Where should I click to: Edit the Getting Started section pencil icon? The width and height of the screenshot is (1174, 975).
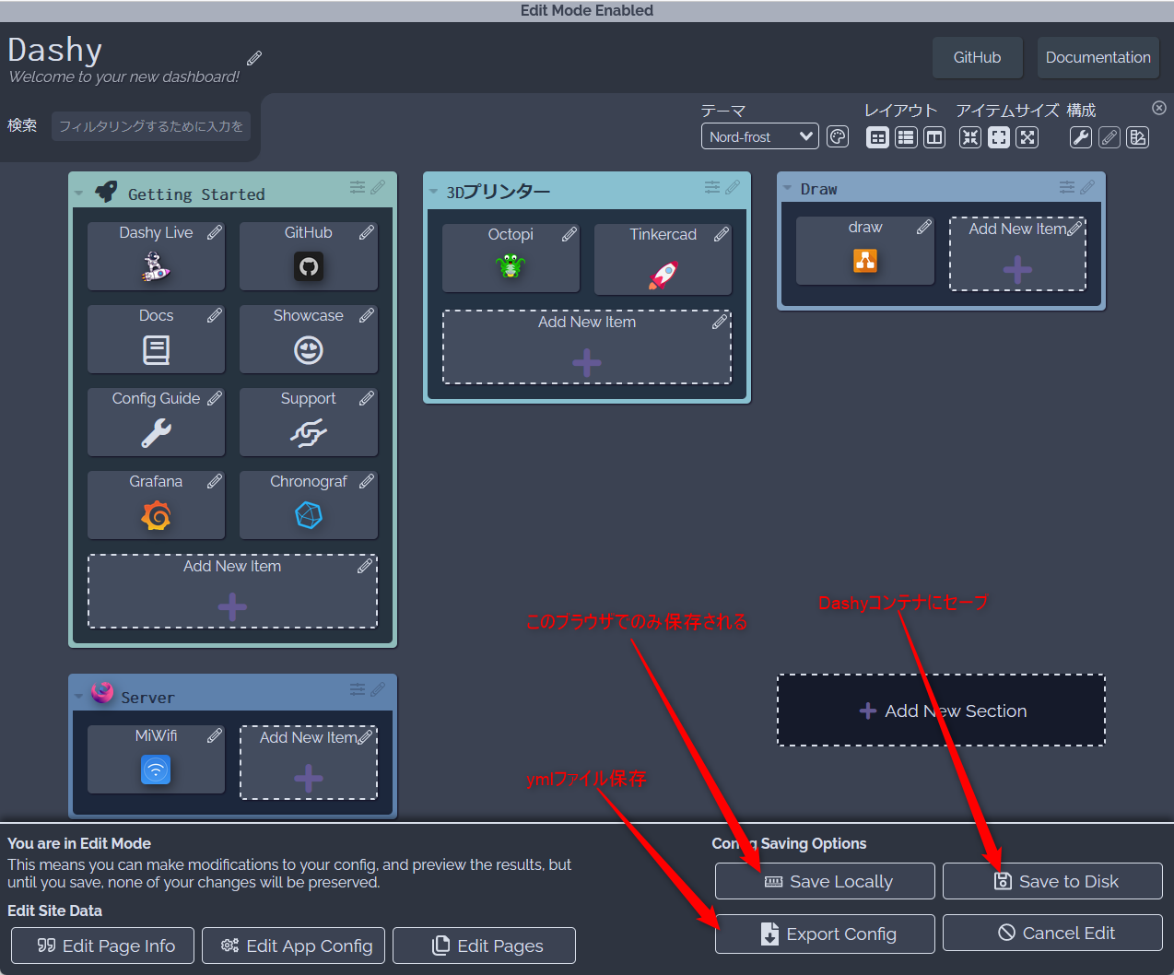click(x=378, y=187)
